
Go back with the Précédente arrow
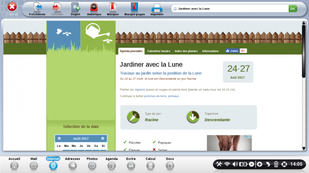pos(37,9)
